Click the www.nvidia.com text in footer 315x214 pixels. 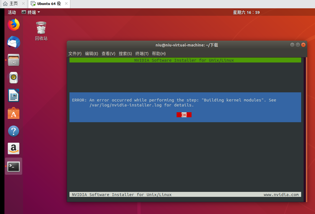(x=281, y=195)
